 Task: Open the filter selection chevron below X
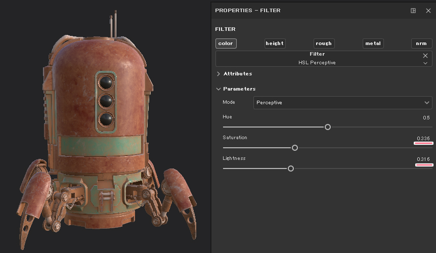[x=425, y=63]
